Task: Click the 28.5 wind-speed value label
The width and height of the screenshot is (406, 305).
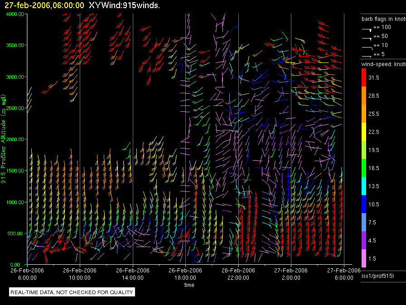Action: coord(374,95)
